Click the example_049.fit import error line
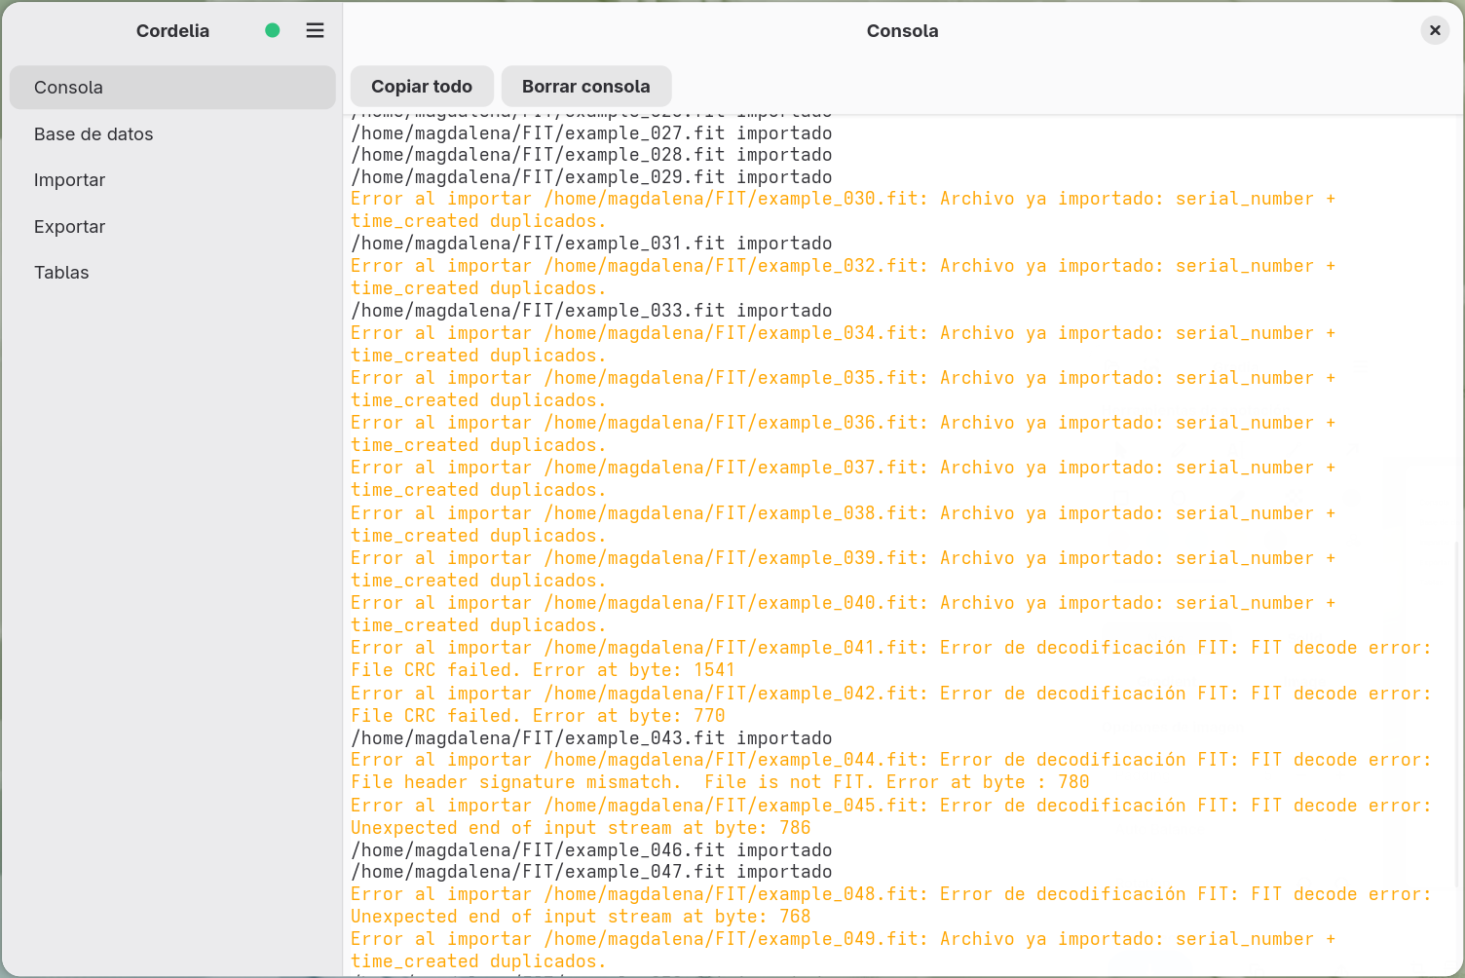Screen dimensions: 1465x978 point(844,950)
